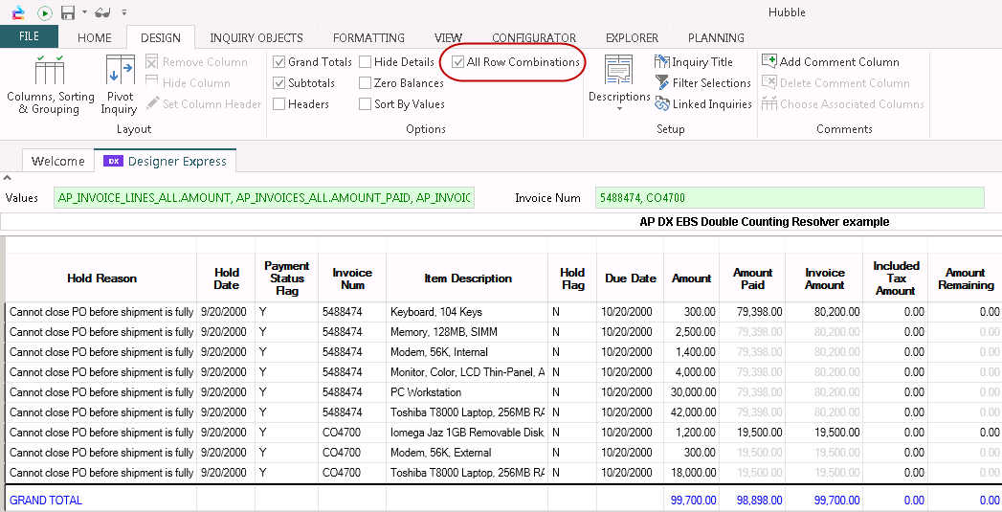Click the Pivot Inquiry icon
This screenshot has width=1002, height=512.
tap(120, 84)
